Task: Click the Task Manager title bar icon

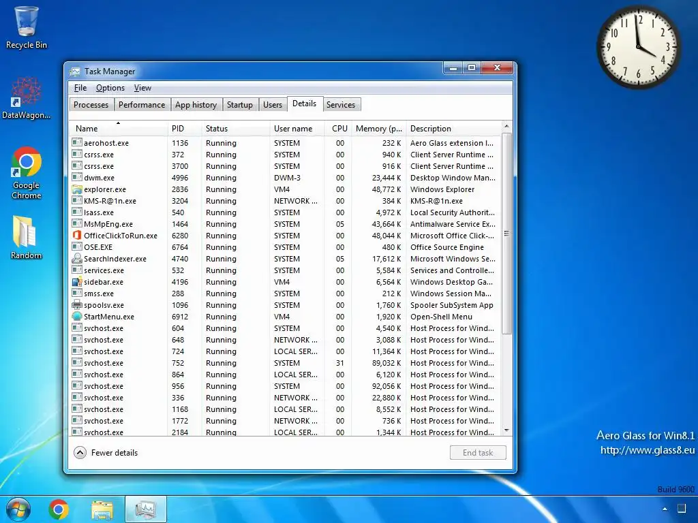Action: coord(75,71)
